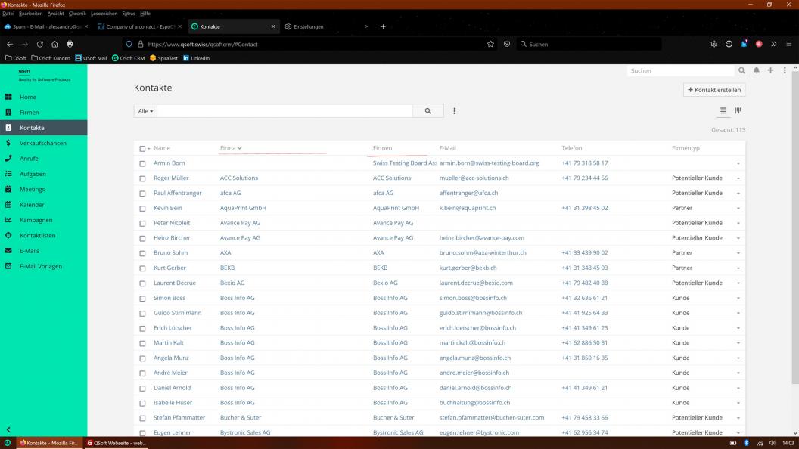Switch to kanban view icon
Image resolution: width=799 pixels, height=449 pixels.
tap(738, 110)
